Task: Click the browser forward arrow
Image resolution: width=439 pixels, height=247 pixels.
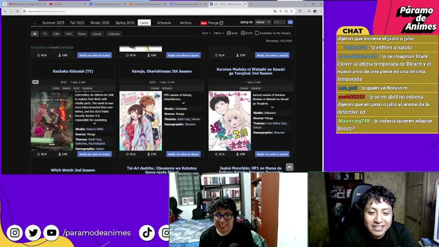Action: point(11,11)
